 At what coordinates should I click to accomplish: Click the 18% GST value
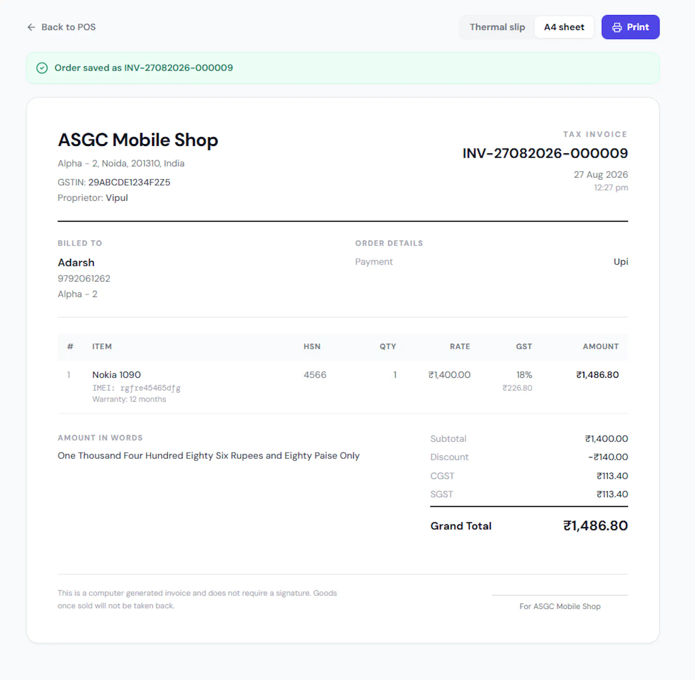(x=524, y=375)
